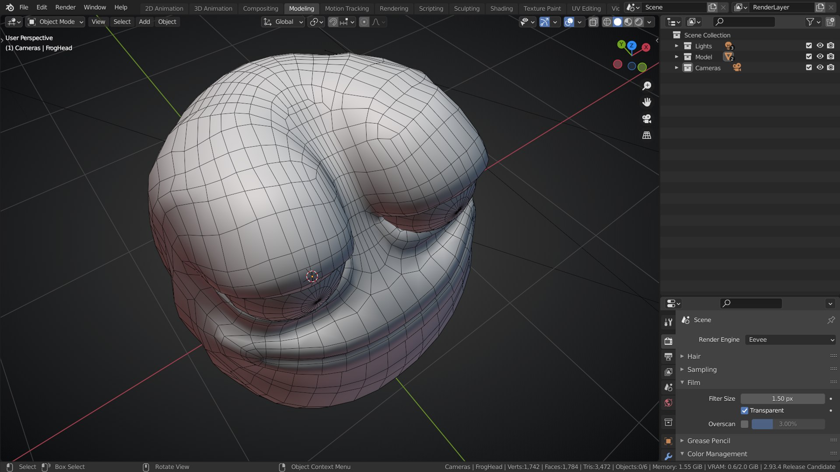Enable the Overscan checkbox
Image resolution: width=840 pixels, height=472 pixels.
745,424
